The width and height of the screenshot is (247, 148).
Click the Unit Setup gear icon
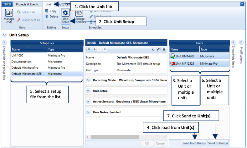click(65, 16)
